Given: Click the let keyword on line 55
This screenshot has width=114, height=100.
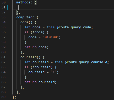Looking at the screenshot, I should [x=28, y=27].
